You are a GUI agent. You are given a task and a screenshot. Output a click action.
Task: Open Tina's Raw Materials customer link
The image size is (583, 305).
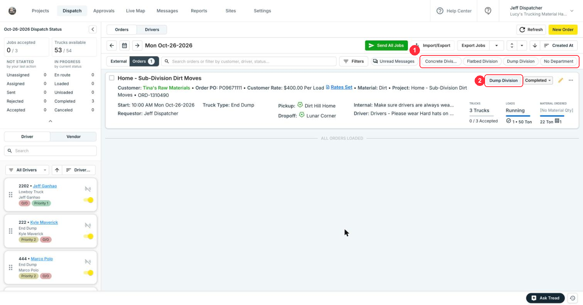point(166,88)
